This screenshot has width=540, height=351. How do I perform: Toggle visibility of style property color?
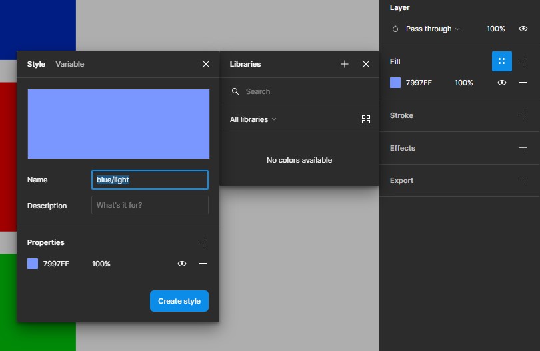point(182,264)
